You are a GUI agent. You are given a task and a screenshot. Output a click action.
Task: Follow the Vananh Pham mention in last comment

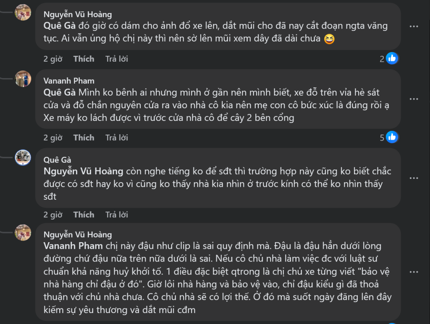click(x=73, y=246)
